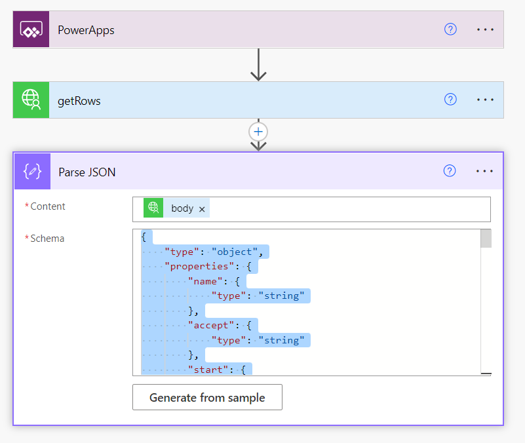Click Generate from sample button
The width and height of the screenshot is (525, 443).
pyautogui.click(x=207, y=397)
